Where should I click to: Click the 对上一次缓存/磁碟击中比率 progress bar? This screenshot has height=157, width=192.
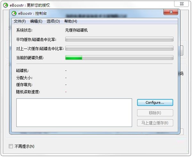click(x=119, y=48)
